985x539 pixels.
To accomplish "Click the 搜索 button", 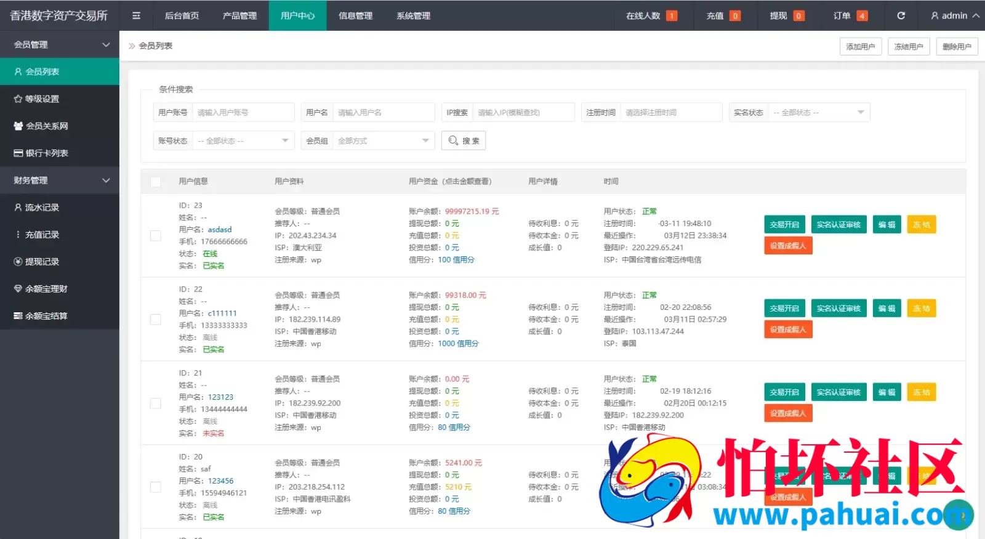I will pos(464,140).
